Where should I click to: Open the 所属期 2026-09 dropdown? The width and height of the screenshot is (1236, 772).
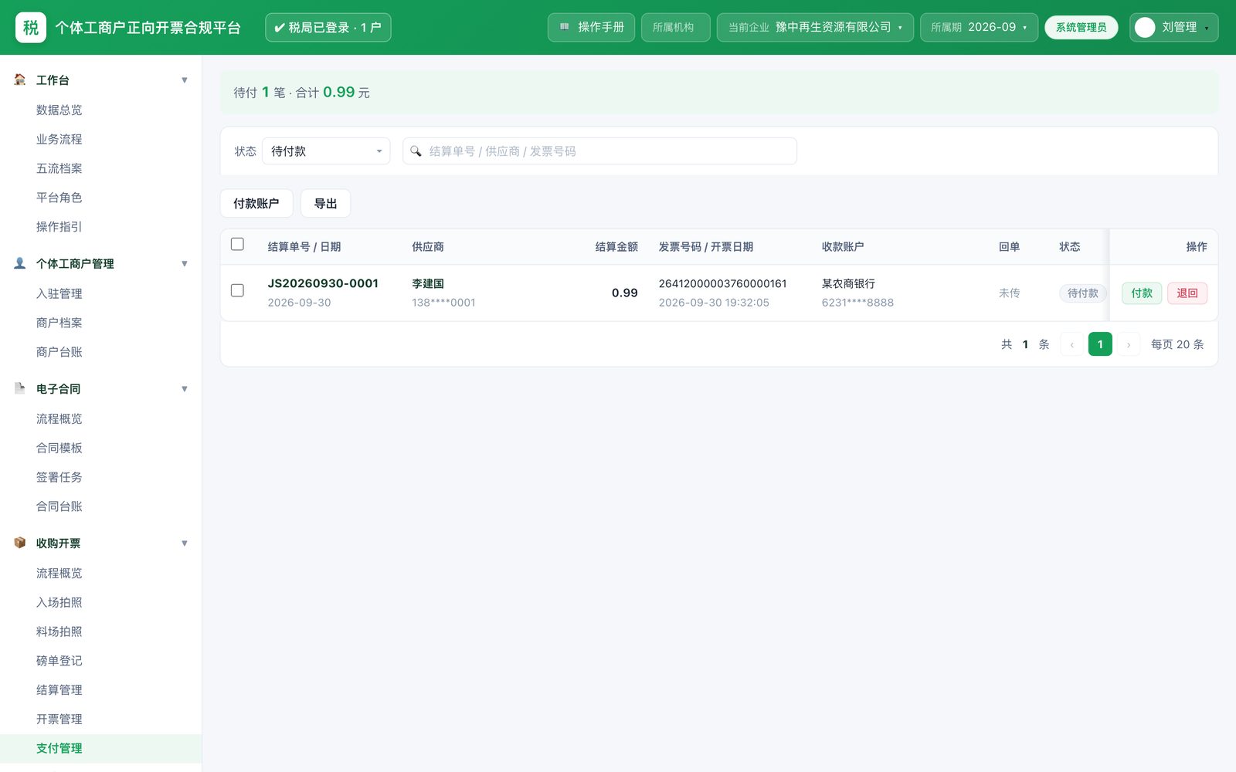979,27
